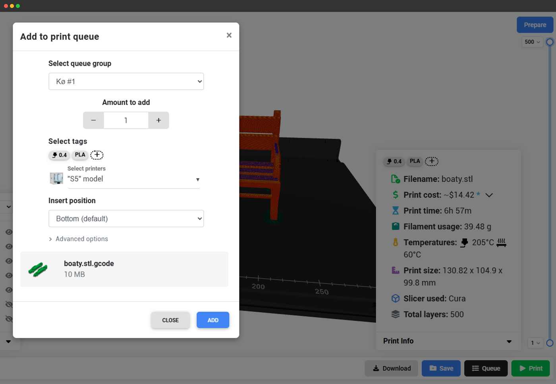
Task: Click the Slicer used cube icon
Action: (x=396, y=298)
